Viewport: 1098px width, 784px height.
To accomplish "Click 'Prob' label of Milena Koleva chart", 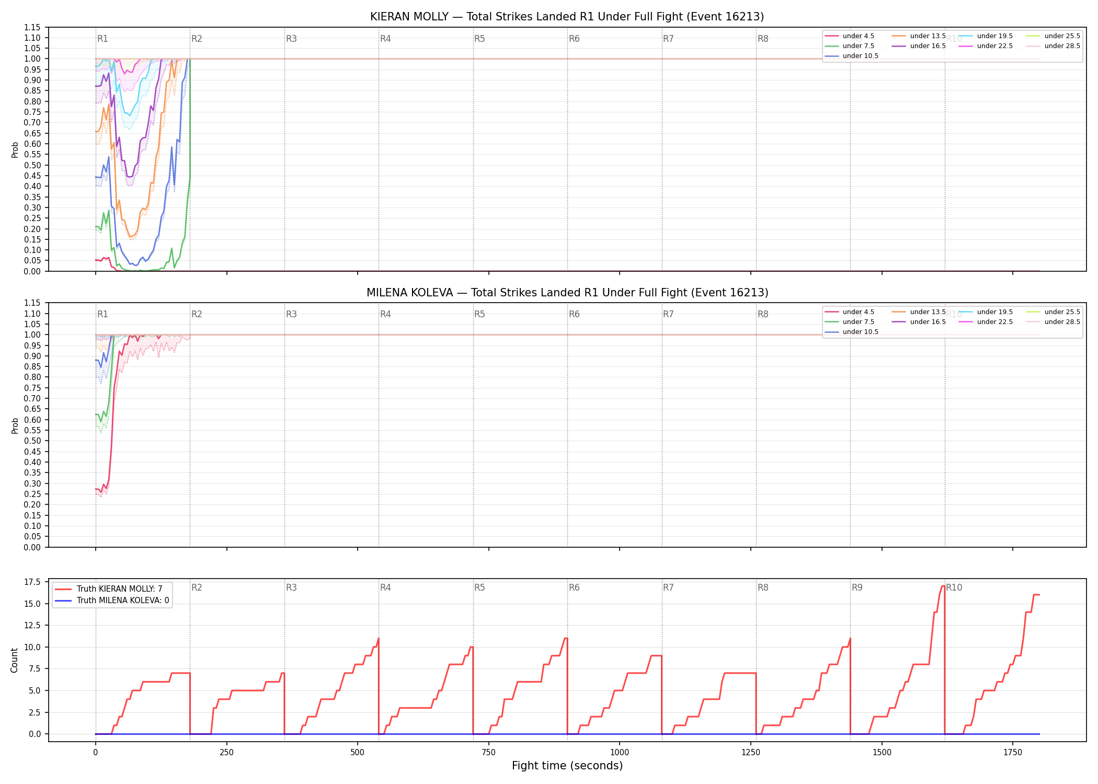I will point(15,425).
